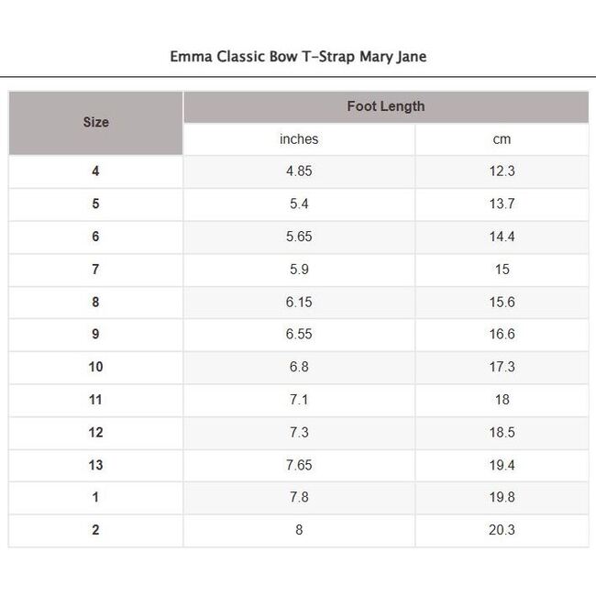Select the 12.3 cm cell

pyautogui.click(x=502, y=171)
